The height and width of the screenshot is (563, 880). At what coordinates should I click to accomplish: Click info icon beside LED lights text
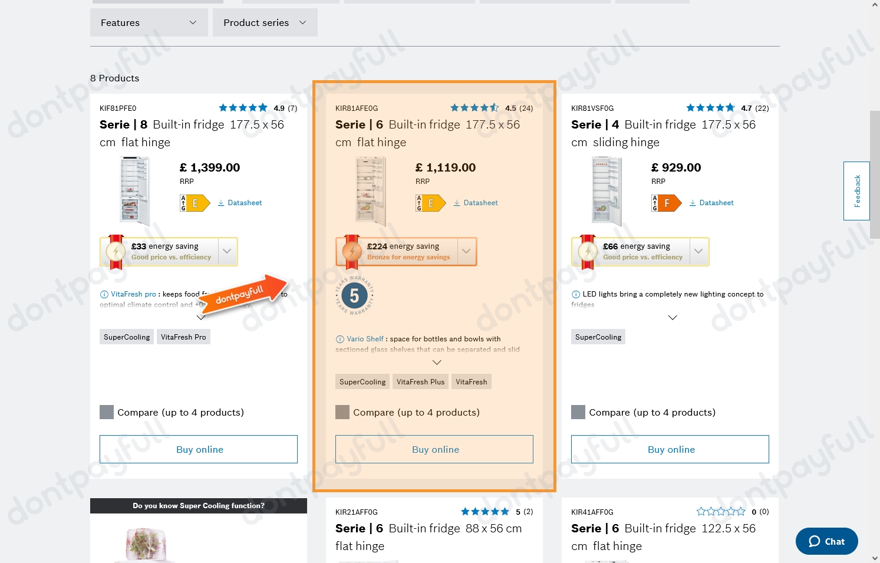tap(576, 294)
